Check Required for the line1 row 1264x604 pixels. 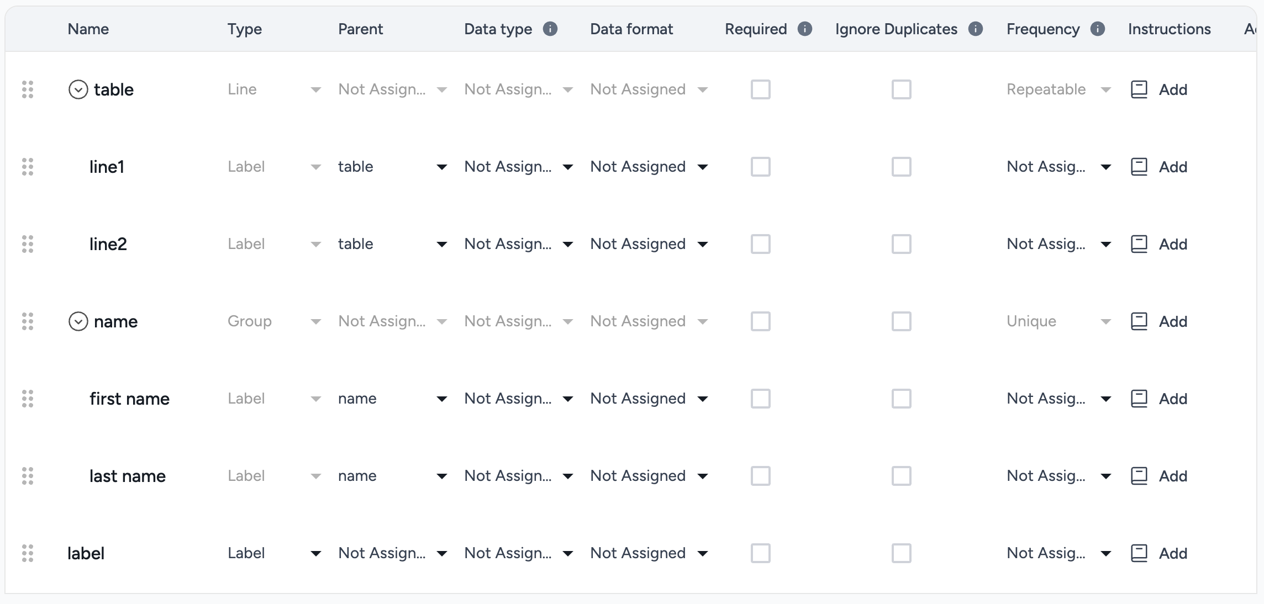click(x=760, y=167)
